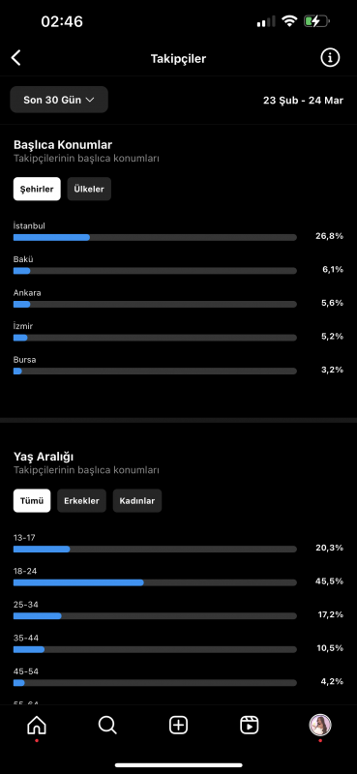Open the profile avatar picture
This screenshot has height=774, width=357.
pos(320,725)
